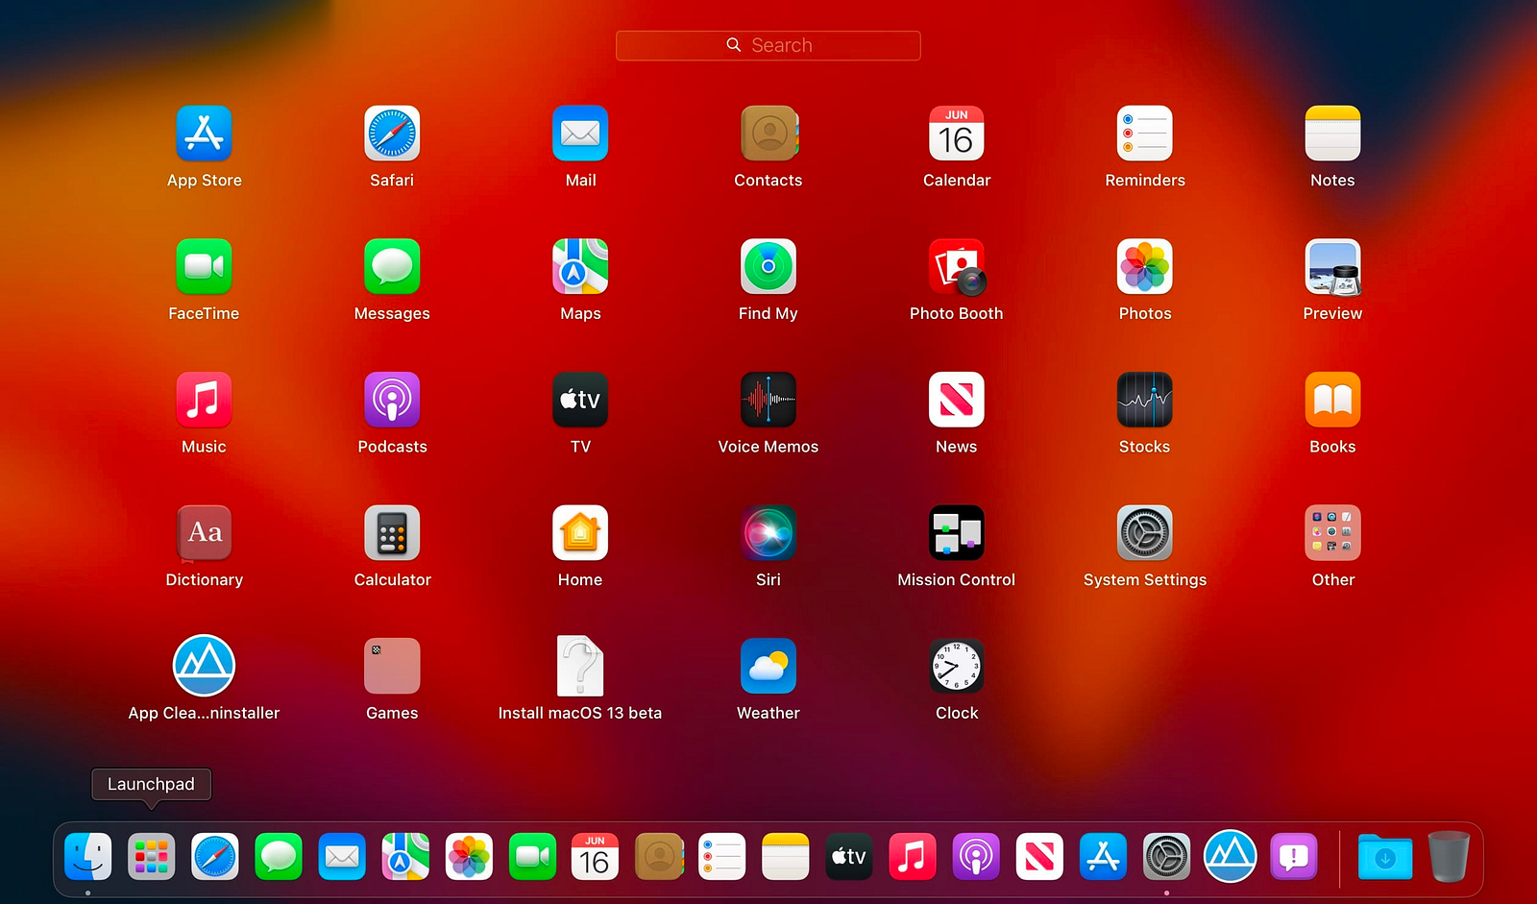Open the Weather app

pyautogui.click(x=768, y=666)
